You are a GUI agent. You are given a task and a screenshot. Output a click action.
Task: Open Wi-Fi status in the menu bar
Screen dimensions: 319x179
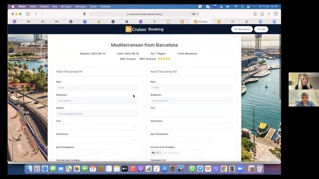pyautogui.click(x=236, y=6)
